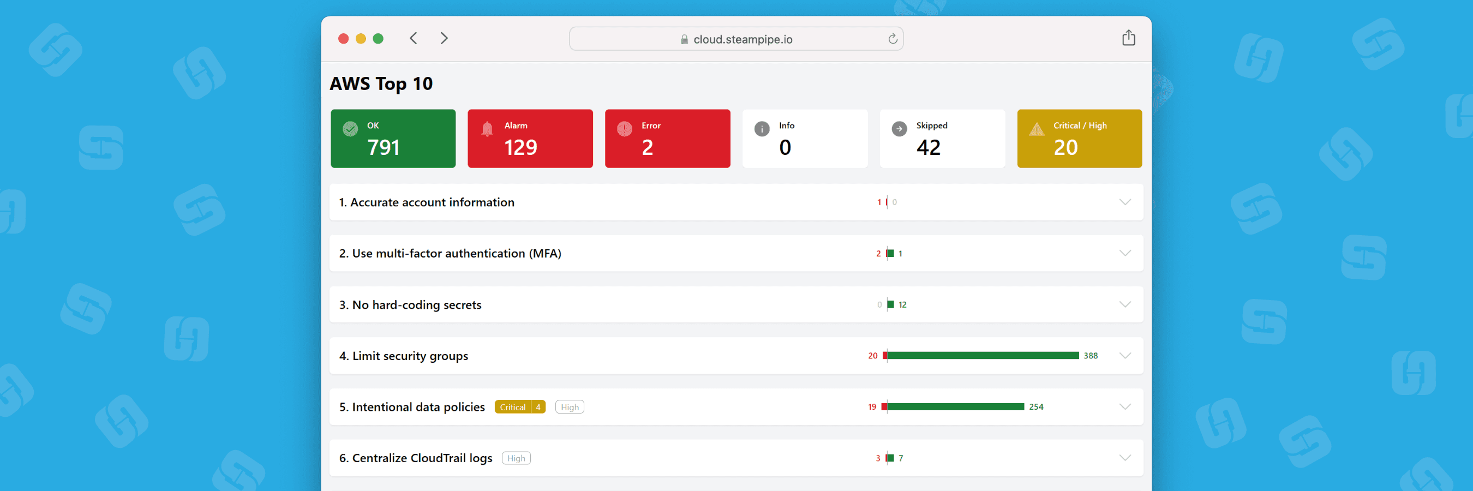Go forward with the browser forward arrow
This screenshot has width=1473, height=491.
444,38
